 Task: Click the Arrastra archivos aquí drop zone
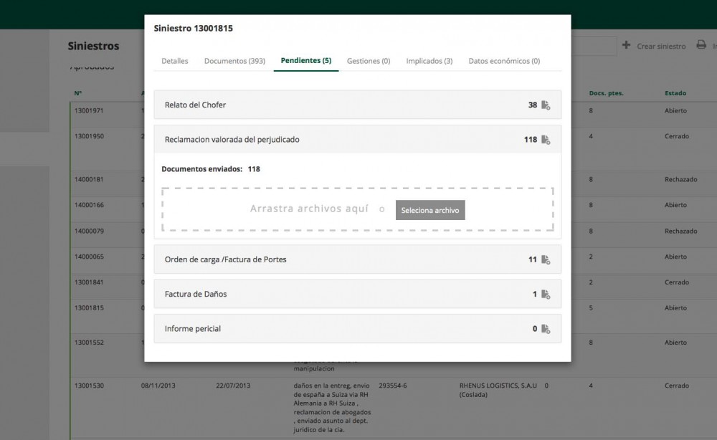click(x=308, y=209)
